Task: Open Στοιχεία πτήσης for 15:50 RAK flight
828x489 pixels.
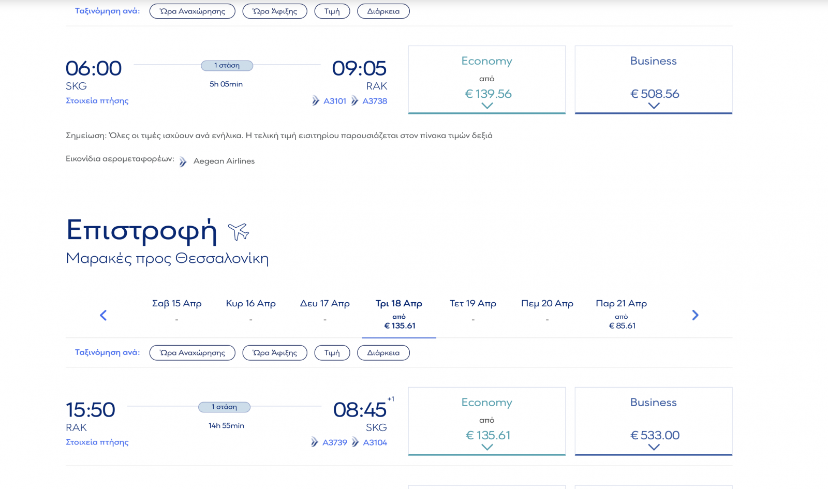Action: click(97, 442)
